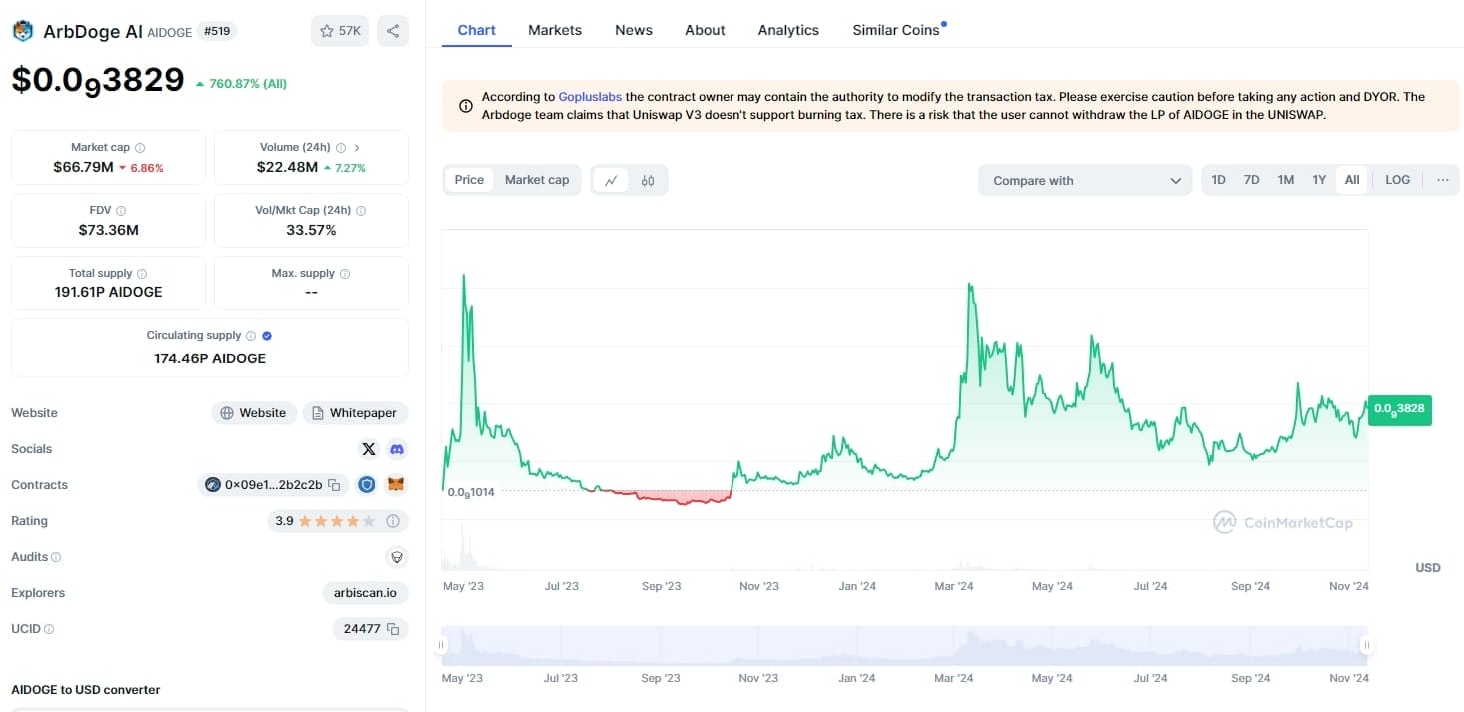
Task: Open the arbiscan.io explorer
Action: tap(365, 593)
